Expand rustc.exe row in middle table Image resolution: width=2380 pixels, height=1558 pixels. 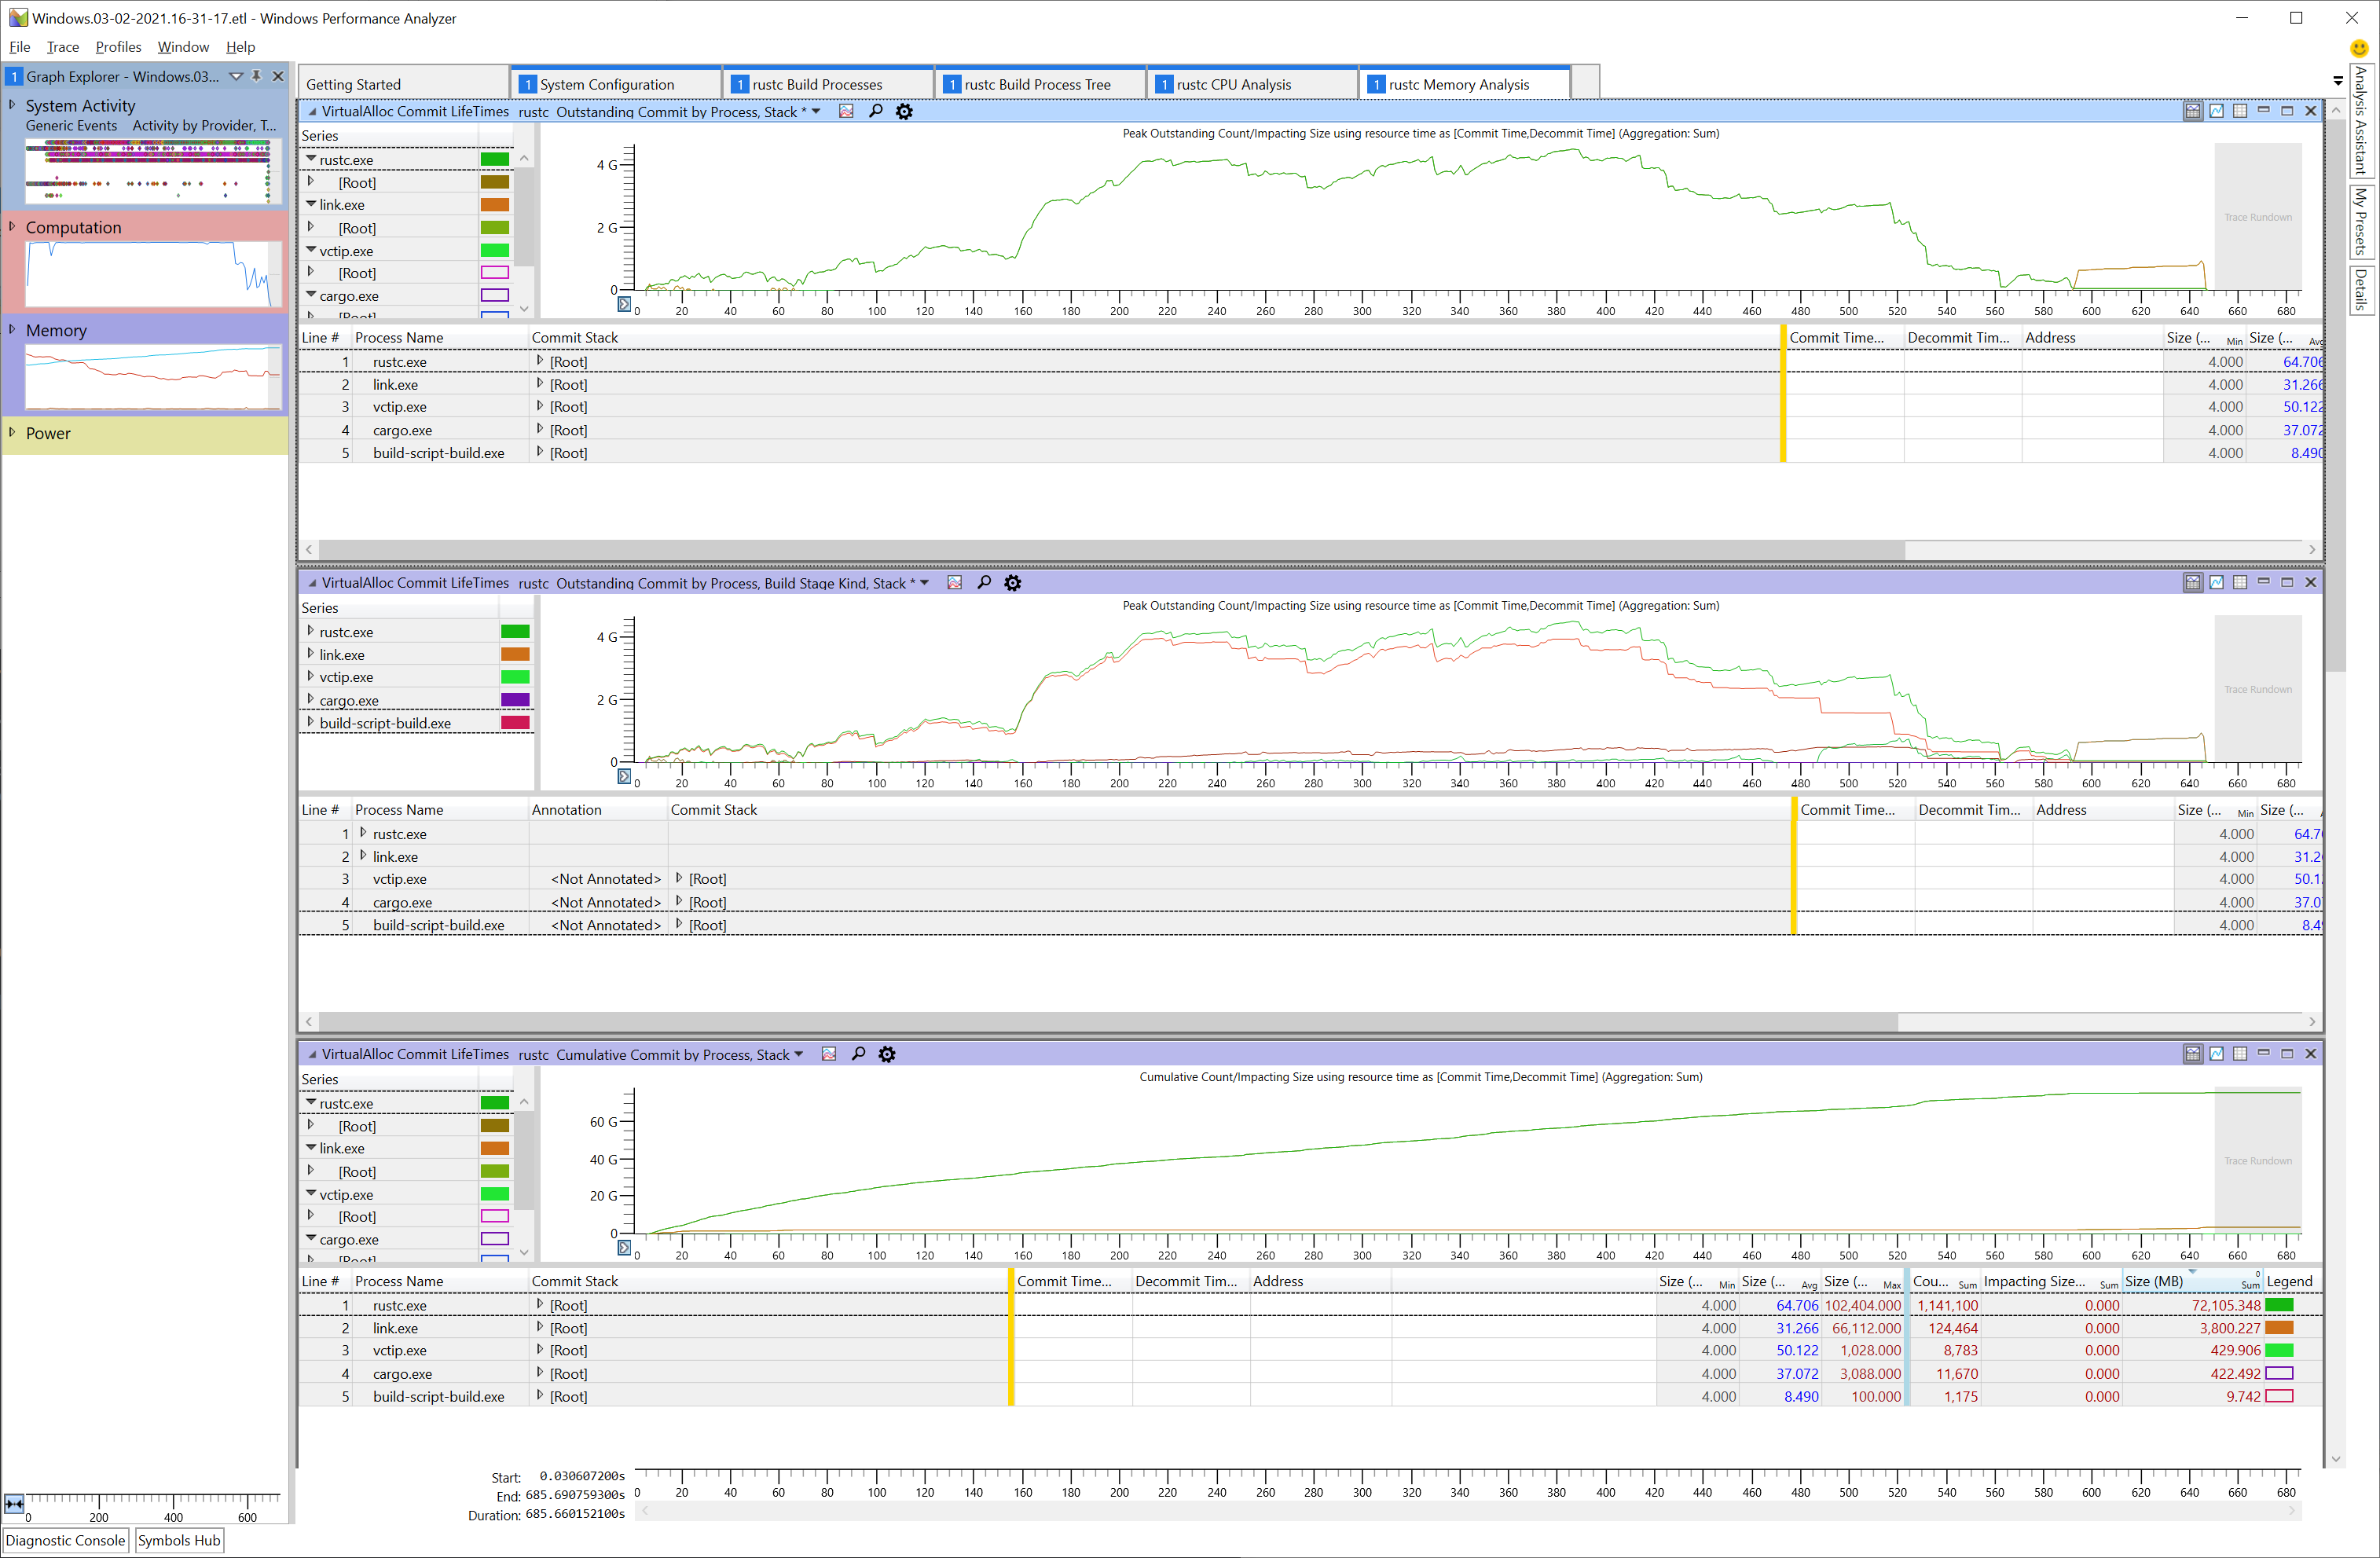click(363, 833)
